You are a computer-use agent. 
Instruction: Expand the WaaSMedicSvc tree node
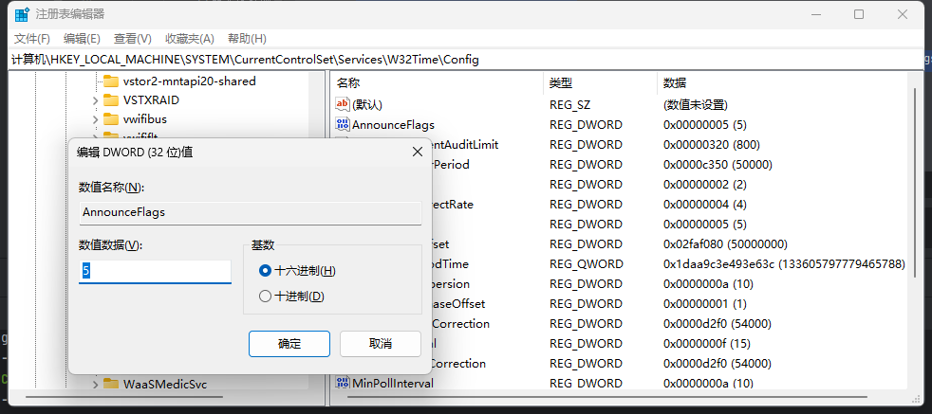(x=95, y=384)
